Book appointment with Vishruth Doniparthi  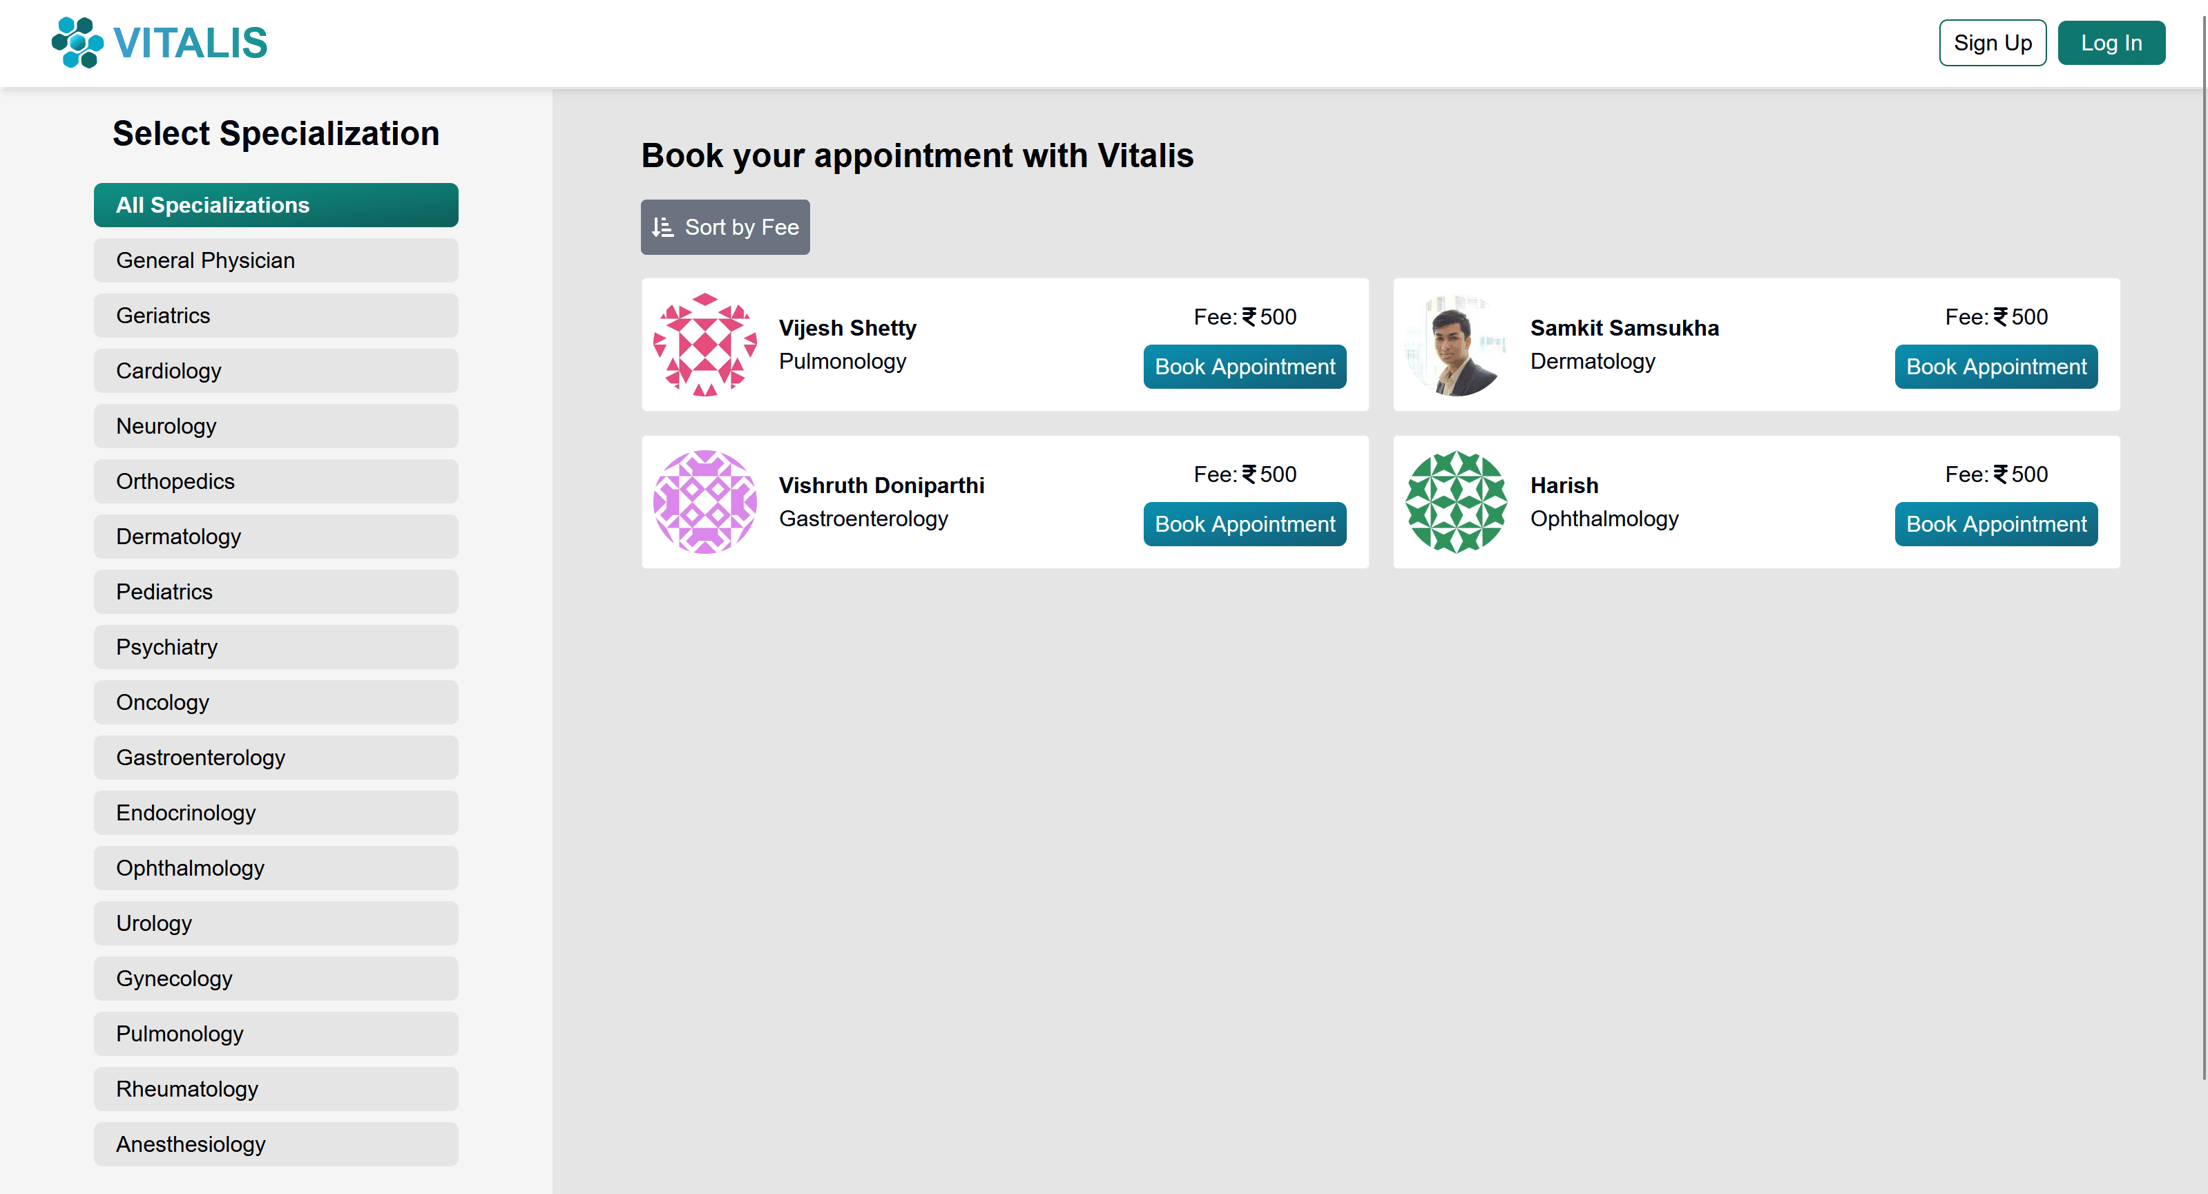coord(1245,525)
